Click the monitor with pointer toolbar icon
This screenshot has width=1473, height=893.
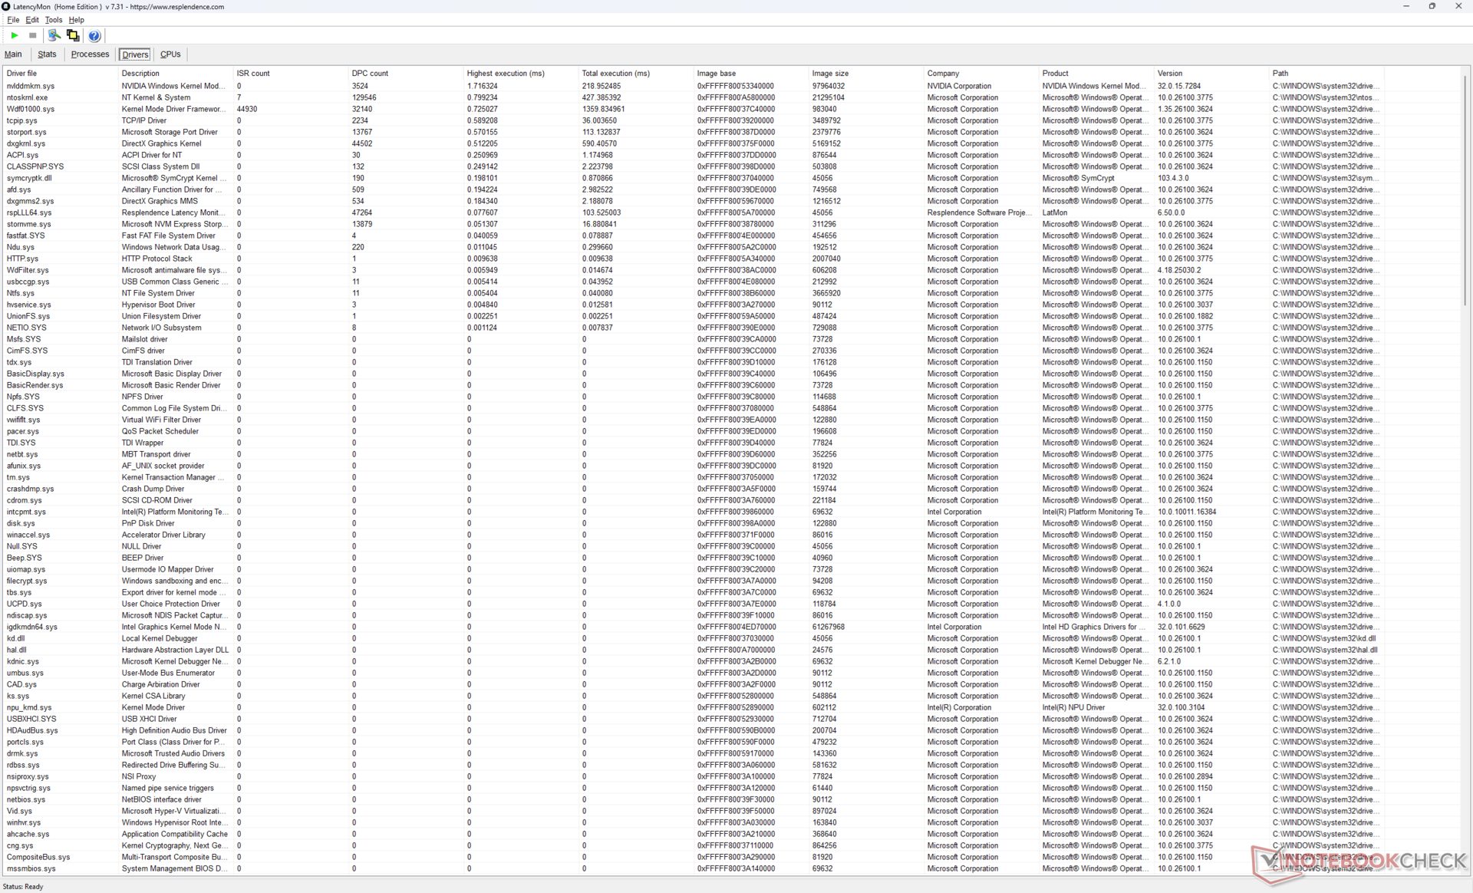pos(54,35)
